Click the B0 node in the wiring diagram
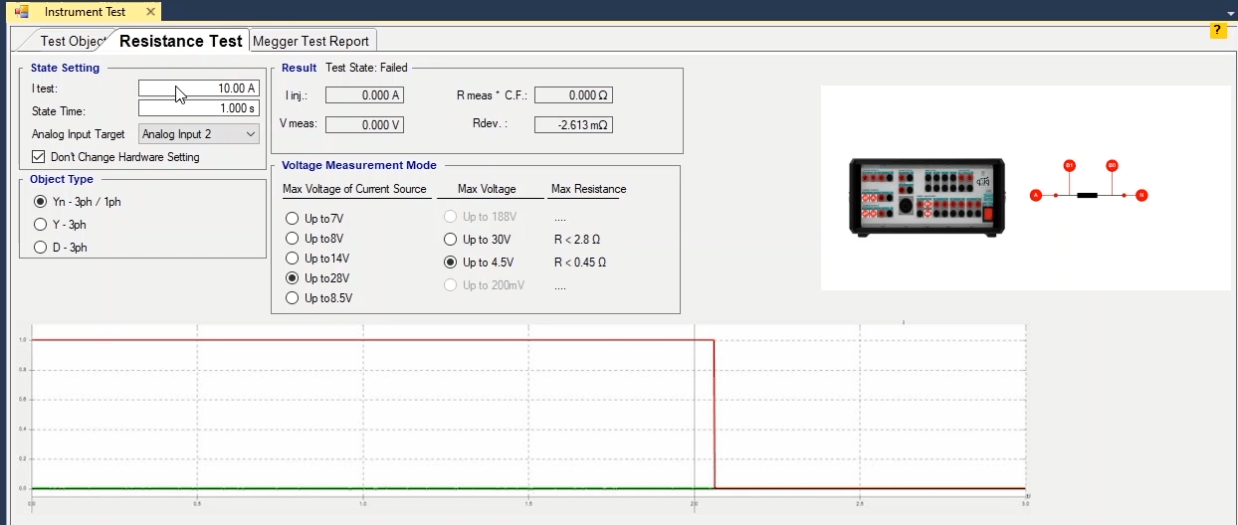 [x=1112, y=165]
